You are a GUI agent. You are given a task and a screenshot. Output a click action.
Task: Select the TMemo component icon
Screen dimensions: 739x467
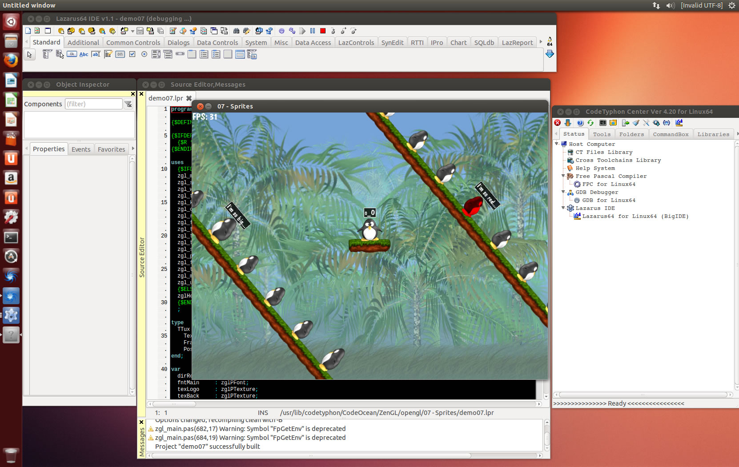pyautogui.click(x=108, y=54)
